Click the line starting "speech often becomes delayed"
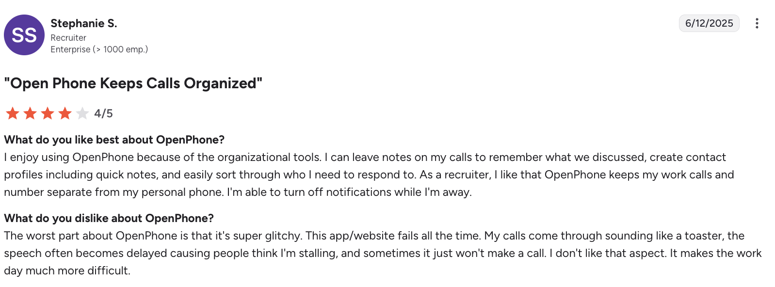The width and height of the screenshot is (775, 287). click(x=382, y=253)
